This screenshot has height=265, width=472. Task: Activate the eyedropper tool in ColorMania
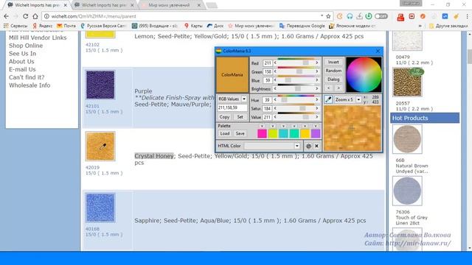click(328, 99)
